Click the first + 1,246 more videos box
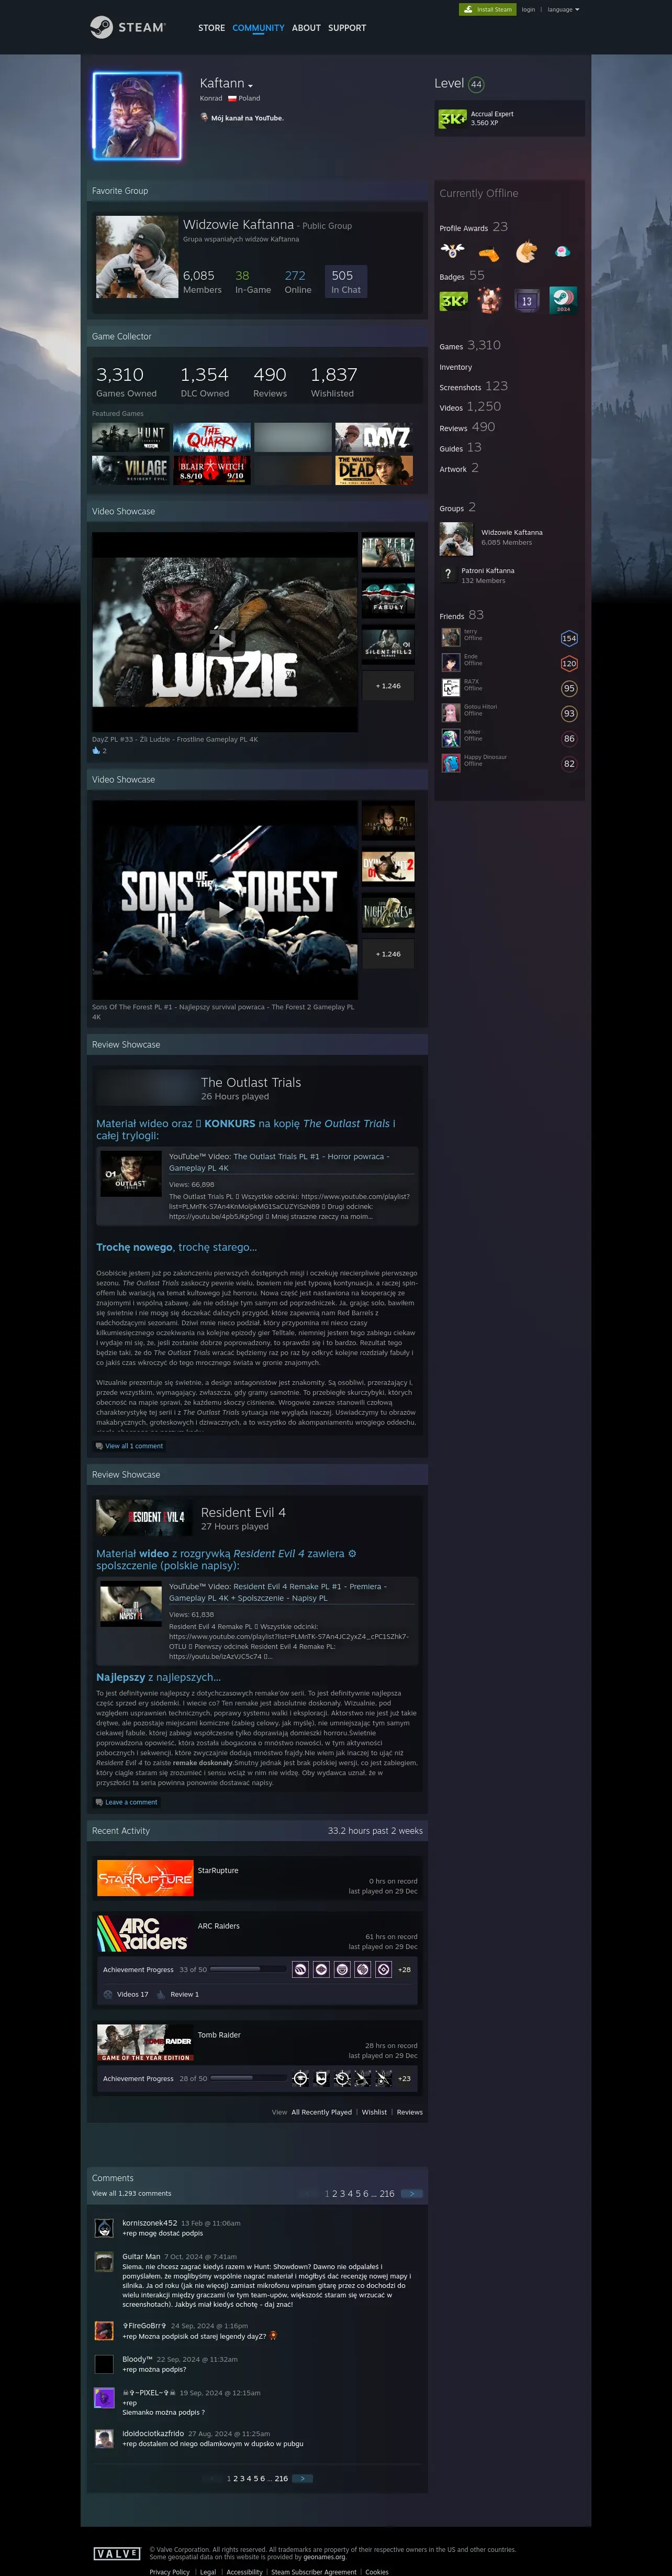The height and width of the screenshot is (2576, 672). click(x=387, y=686)
